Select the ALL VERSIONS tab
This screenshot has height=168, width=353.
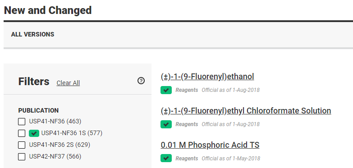click(32, 34)
